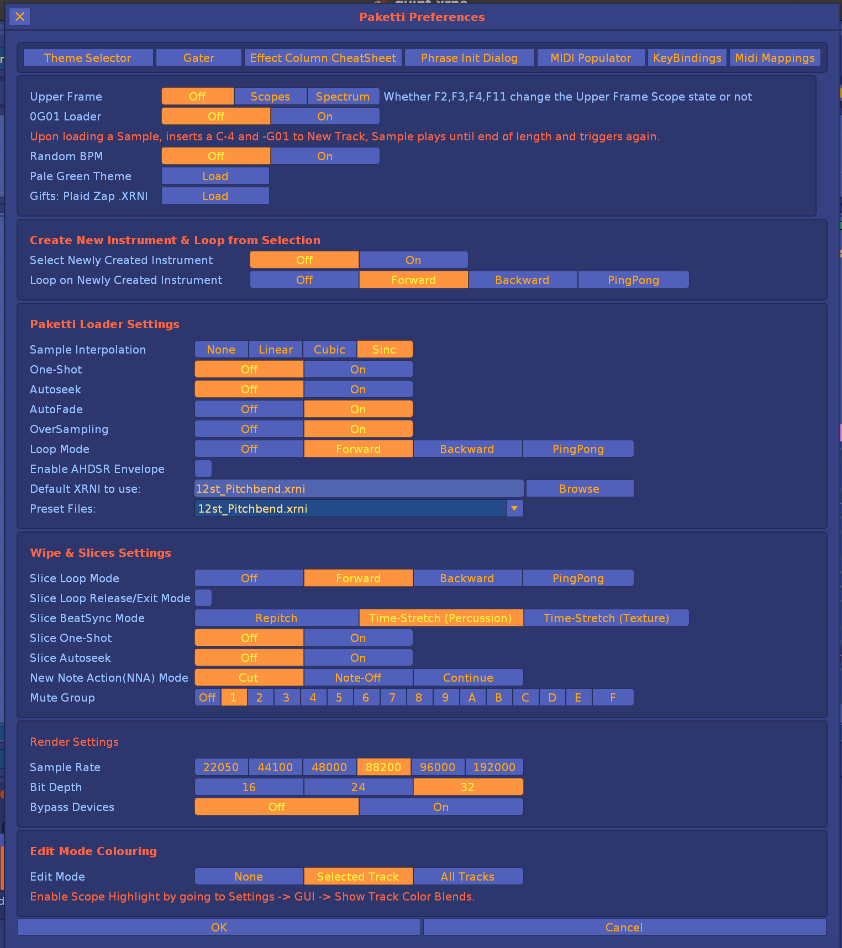The height and width of the screenshot is (948, 842).
Task: Load the Pale Green Theme
Action: pyautogui.click(x=215, y=176)
